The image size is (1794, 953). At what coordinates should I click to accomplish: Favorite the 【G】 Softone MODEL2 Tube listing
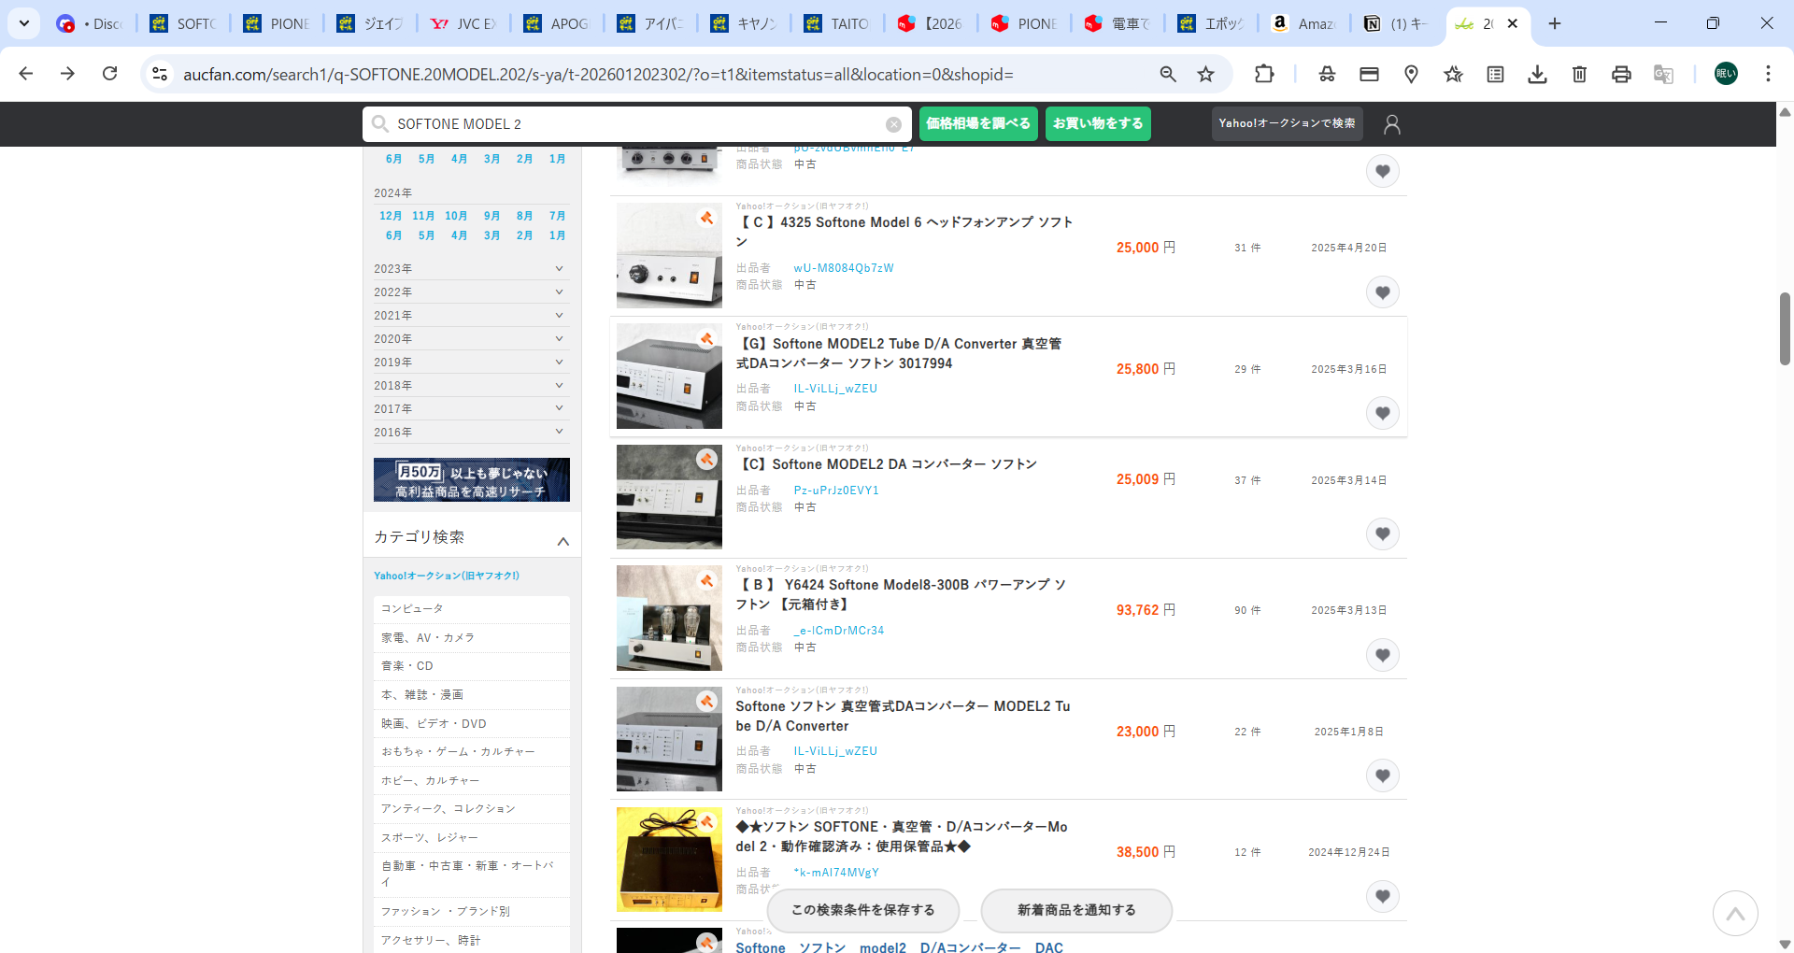click(1383, 413)
